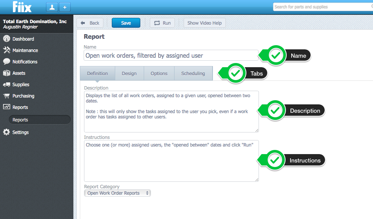Switch to the Design tab

pos(129,73)
